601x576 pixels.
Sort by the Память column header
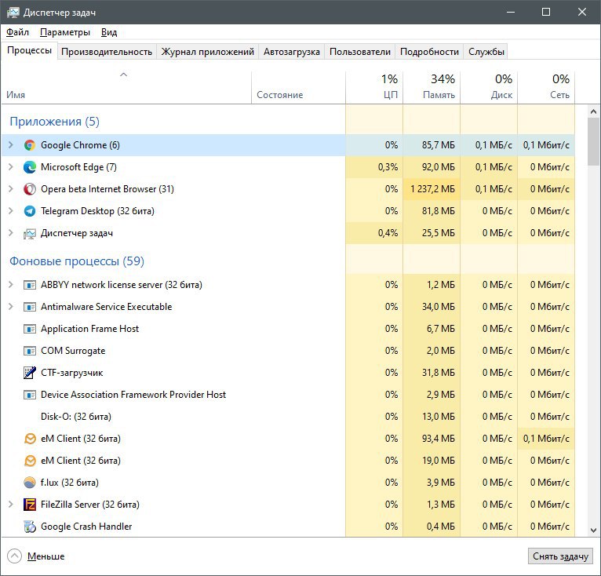click(x=432, y=87)
